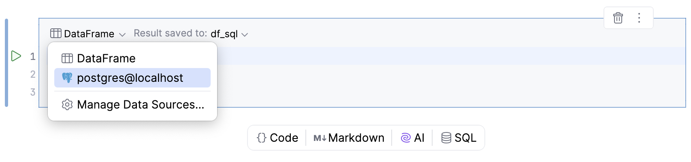
Task: Click the blue cell selection bar on the left
Action: pos(6,63)
